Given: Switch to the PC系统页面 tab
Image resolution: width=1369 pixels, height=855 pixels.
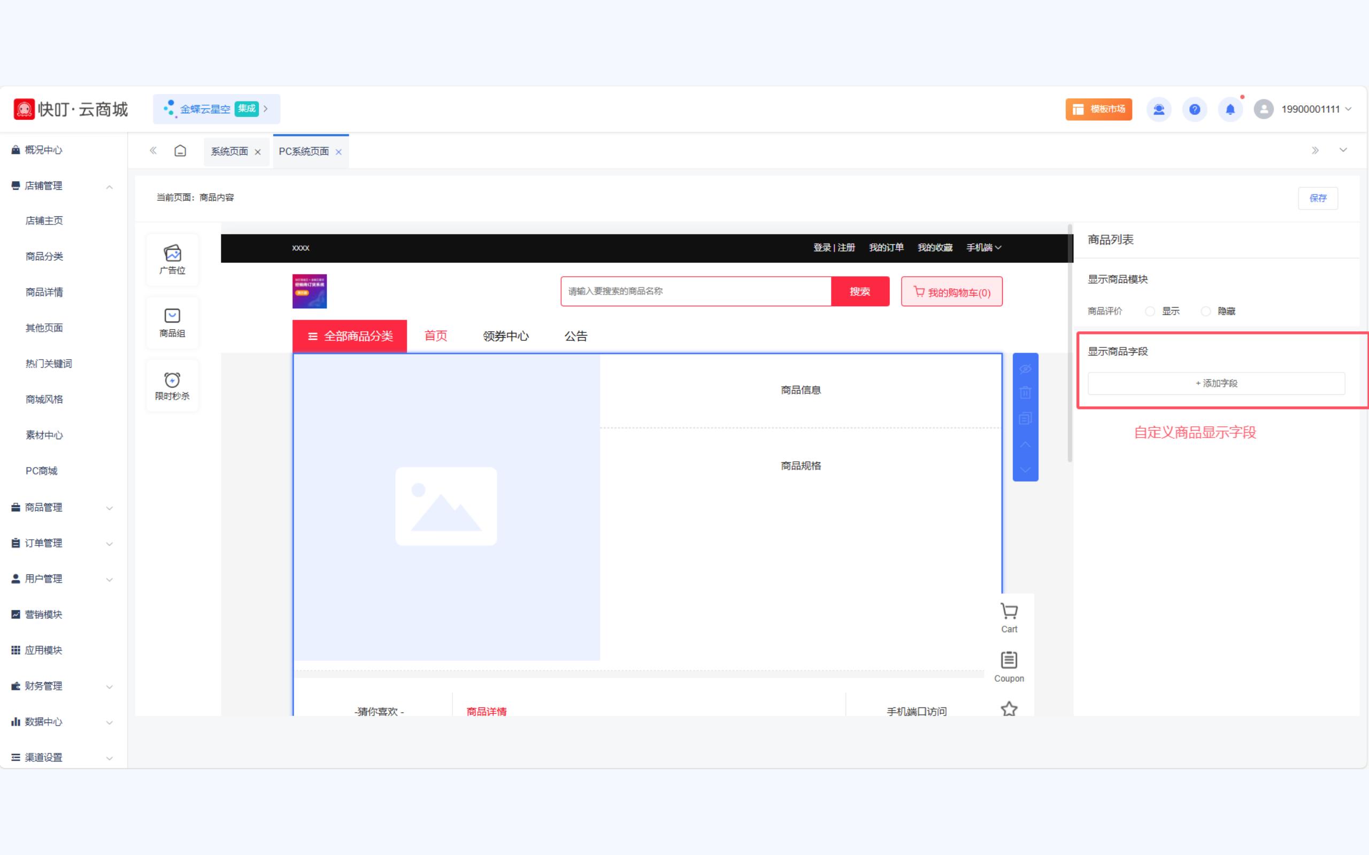Looking at the screenshot, I should pyautogui.click(x=304, y=152).
